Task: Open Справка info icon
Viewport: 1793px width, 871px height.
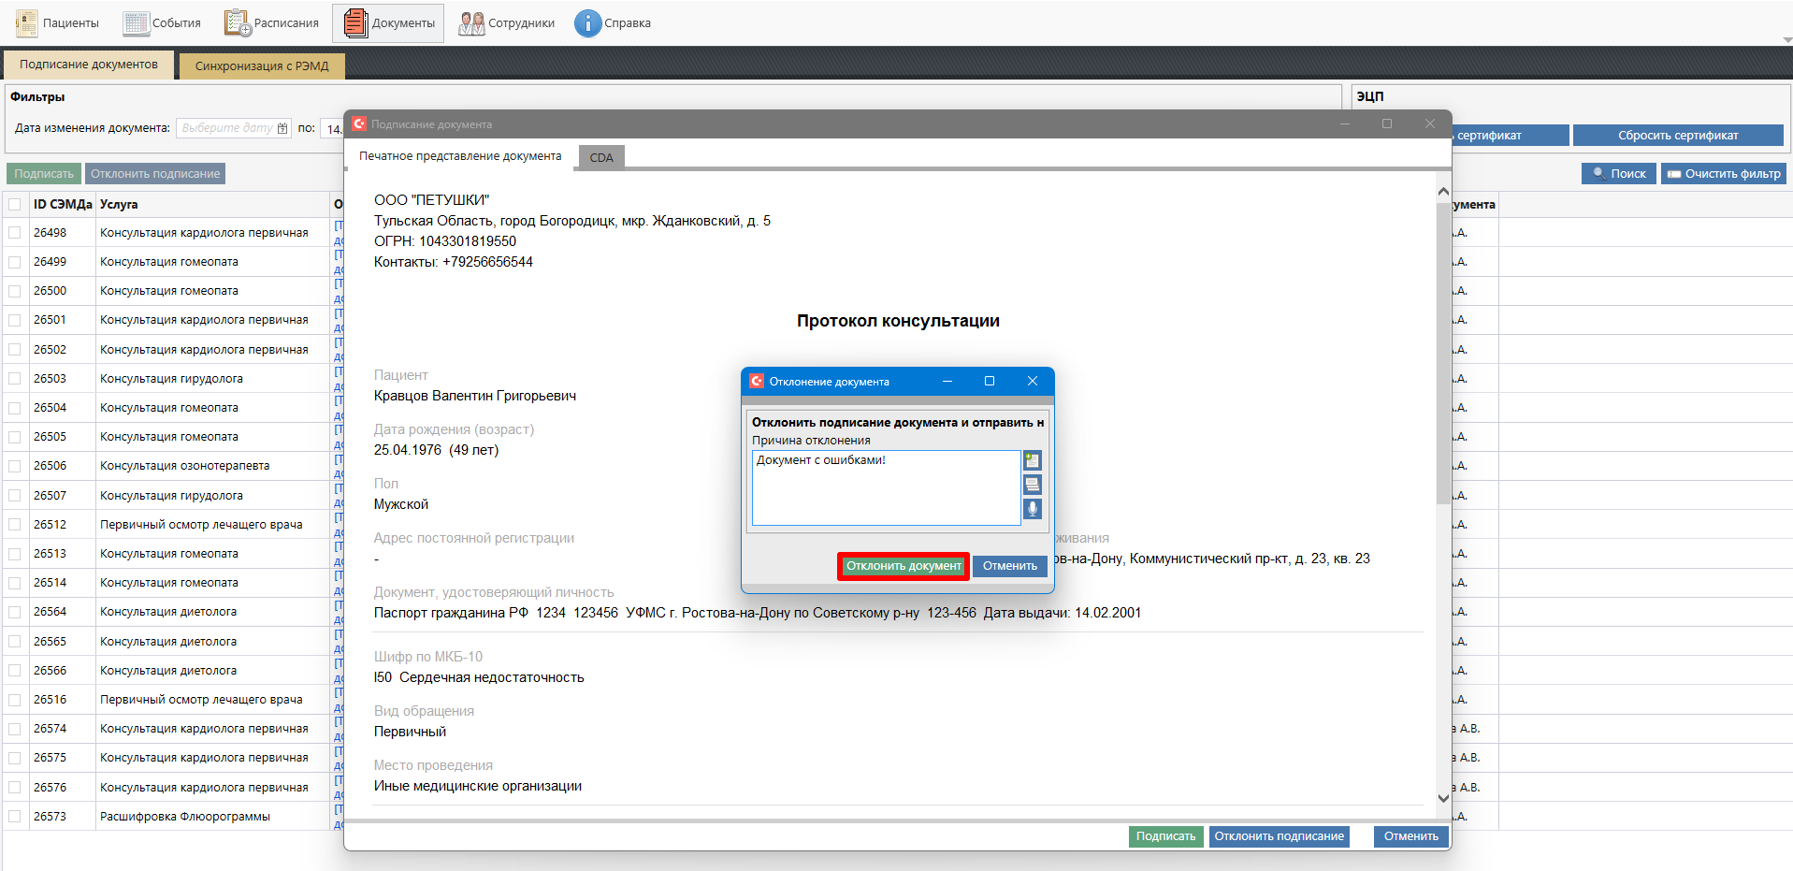Action: click(x=587, y=23)
